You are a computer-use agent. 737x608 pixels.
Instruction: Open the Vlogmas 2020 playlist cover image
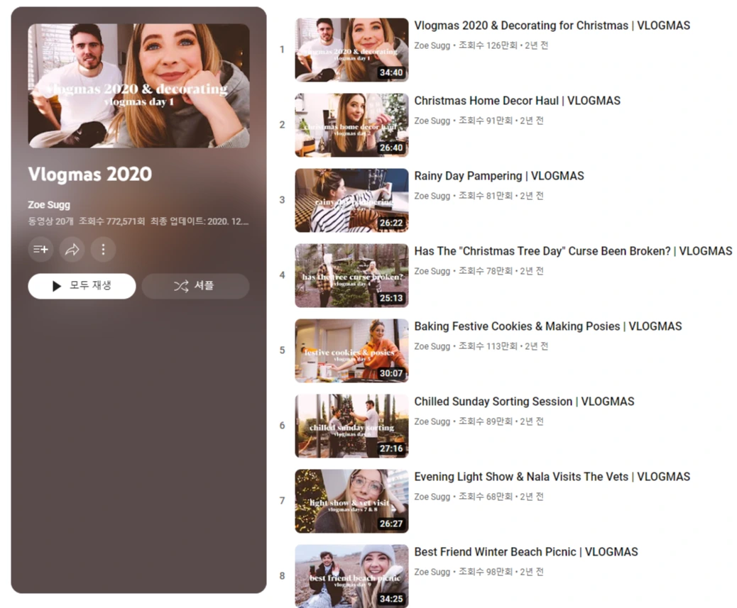pyautogui.click(x=138, y=86)
